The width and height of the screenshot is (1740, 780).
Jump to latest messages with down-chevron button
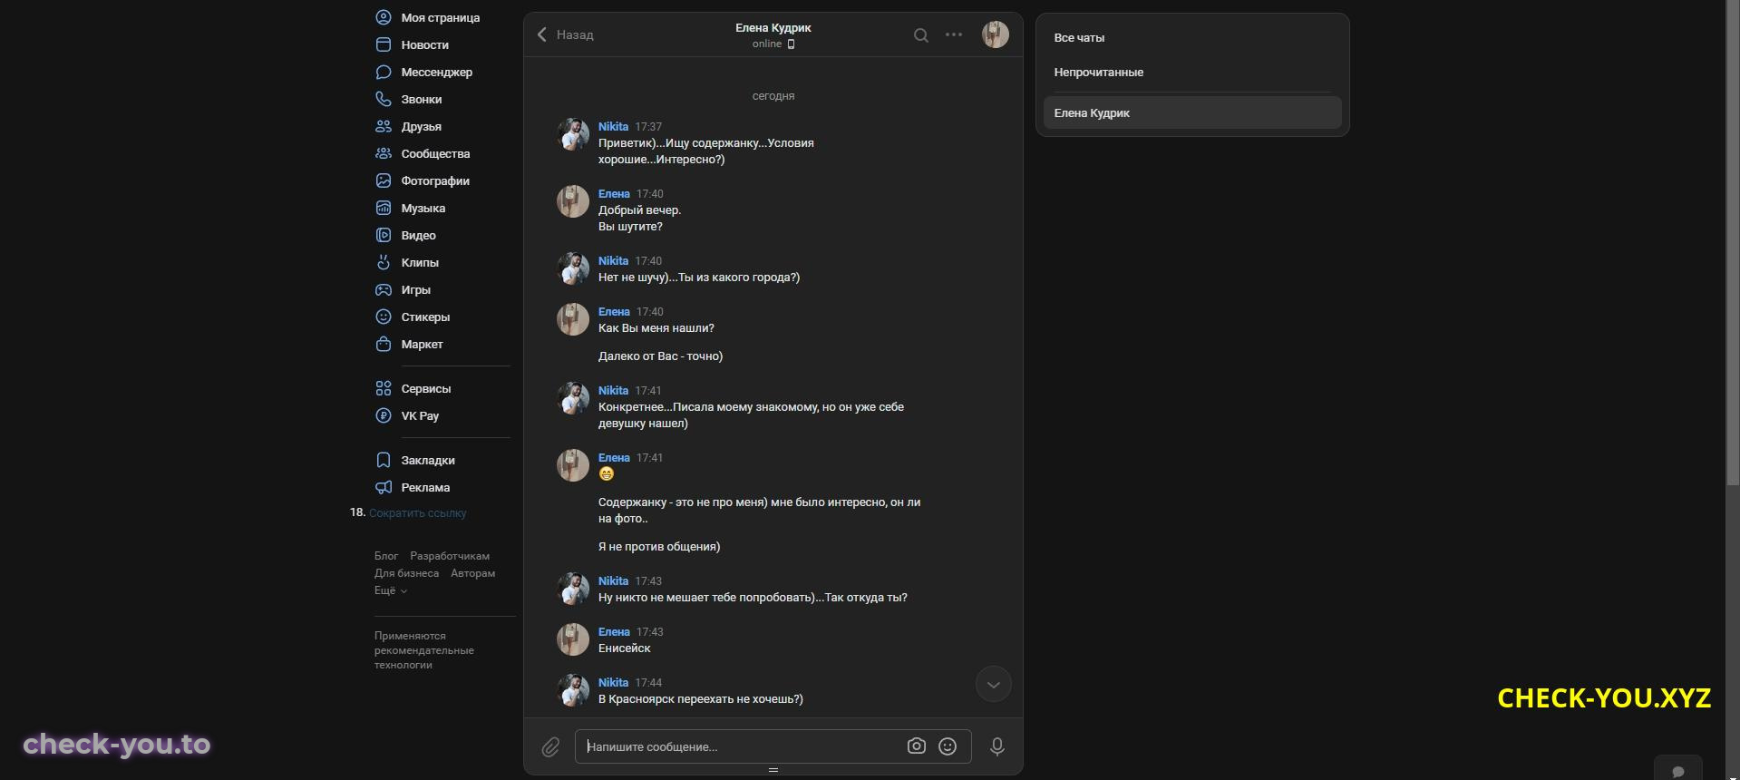point(993,685)
